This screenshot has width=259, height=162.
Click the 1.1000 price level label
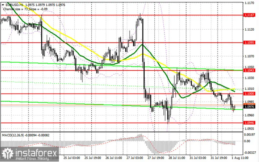point(249,94)
